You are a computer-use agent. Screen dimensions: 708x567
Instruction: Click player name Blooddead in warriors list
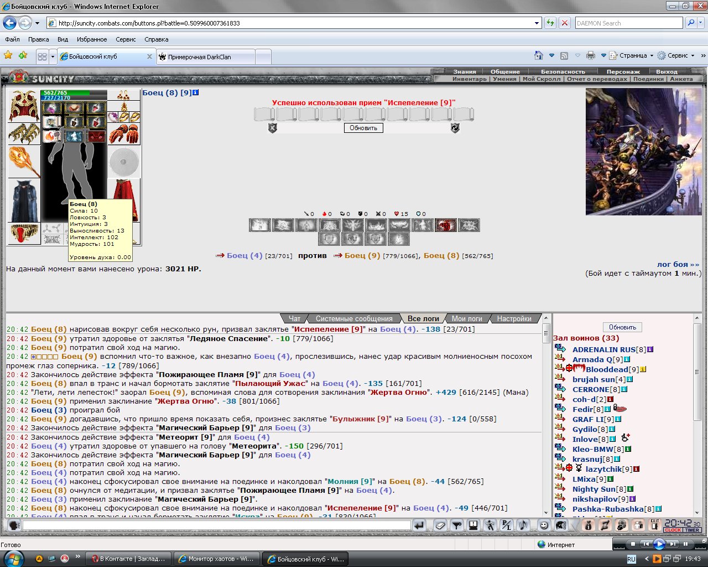click(x=607, y=369)
